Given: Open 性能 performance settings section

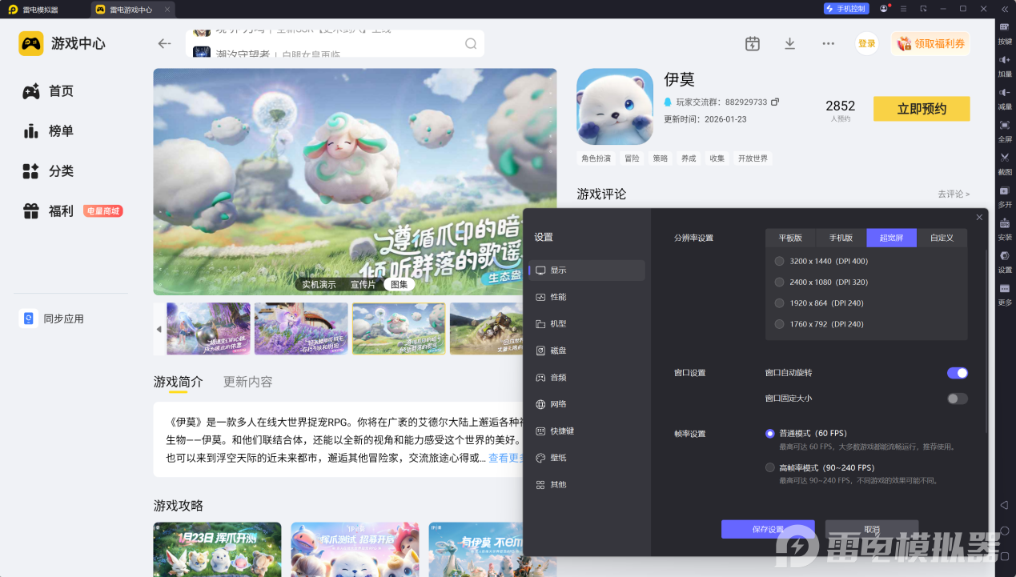Looking at the screenshot, I should pos(587,297).
